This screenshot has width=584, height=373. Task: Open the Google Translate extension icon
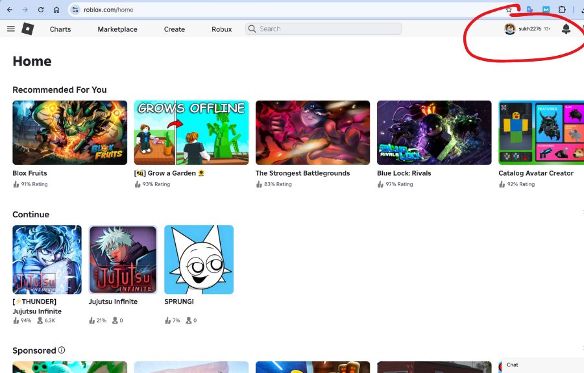click(x=529, y=10)
